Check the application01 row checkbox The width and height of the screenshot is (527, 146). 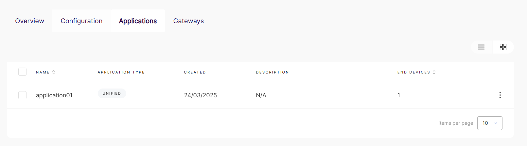tap(22, 95)
